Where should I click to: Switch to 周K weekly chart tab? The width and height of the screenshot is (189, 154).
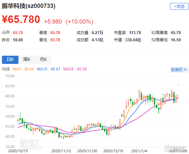[x=27, y=60]
